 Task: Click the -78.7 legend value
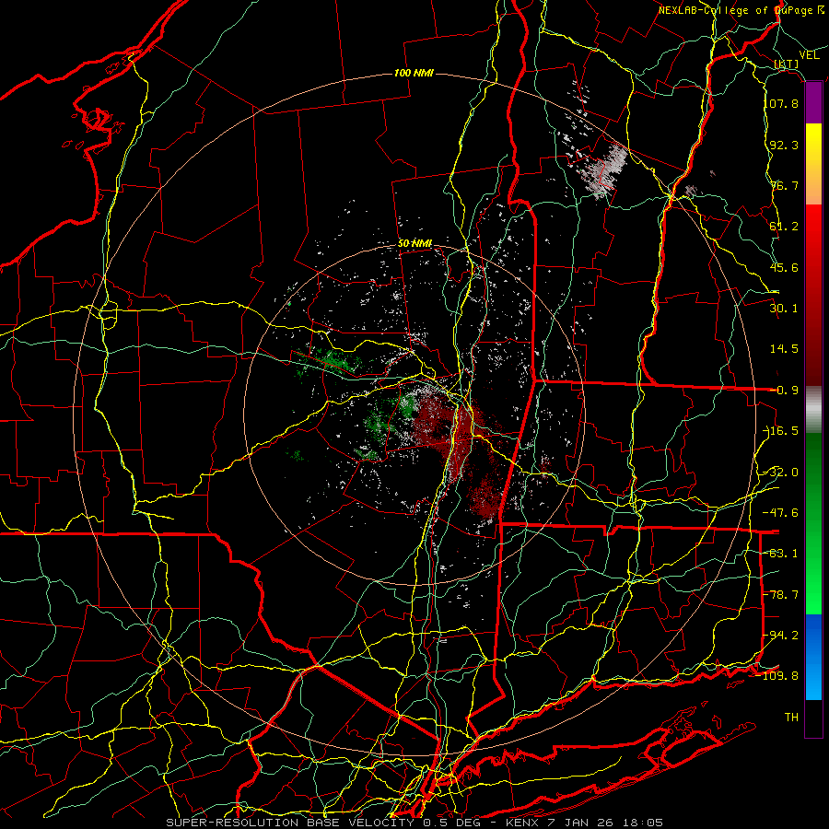pos(782,595)
